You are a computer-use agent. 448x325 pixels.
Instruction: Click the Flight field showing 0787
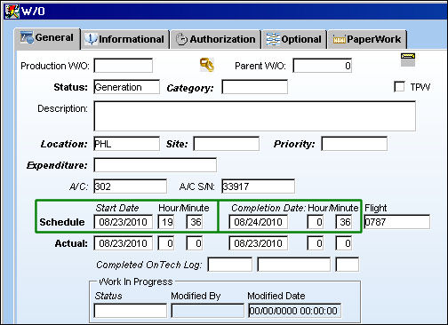tap(397, 222)
